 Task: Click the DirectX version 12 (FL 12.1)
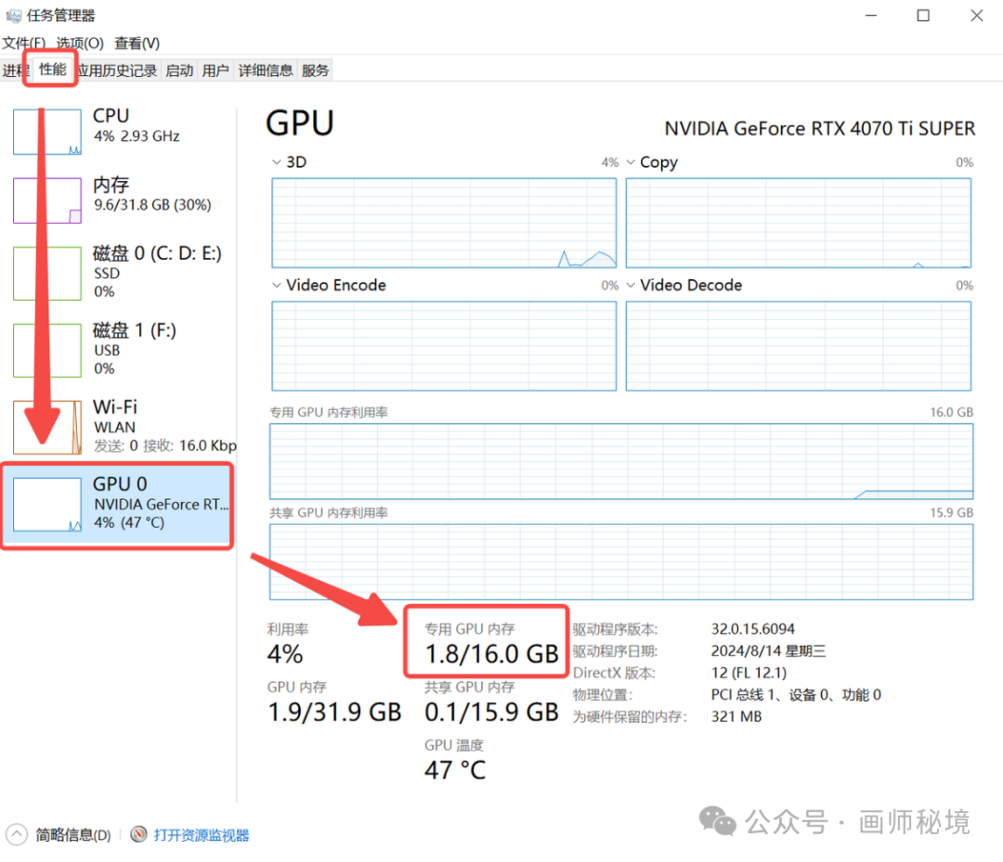(749, 672)
